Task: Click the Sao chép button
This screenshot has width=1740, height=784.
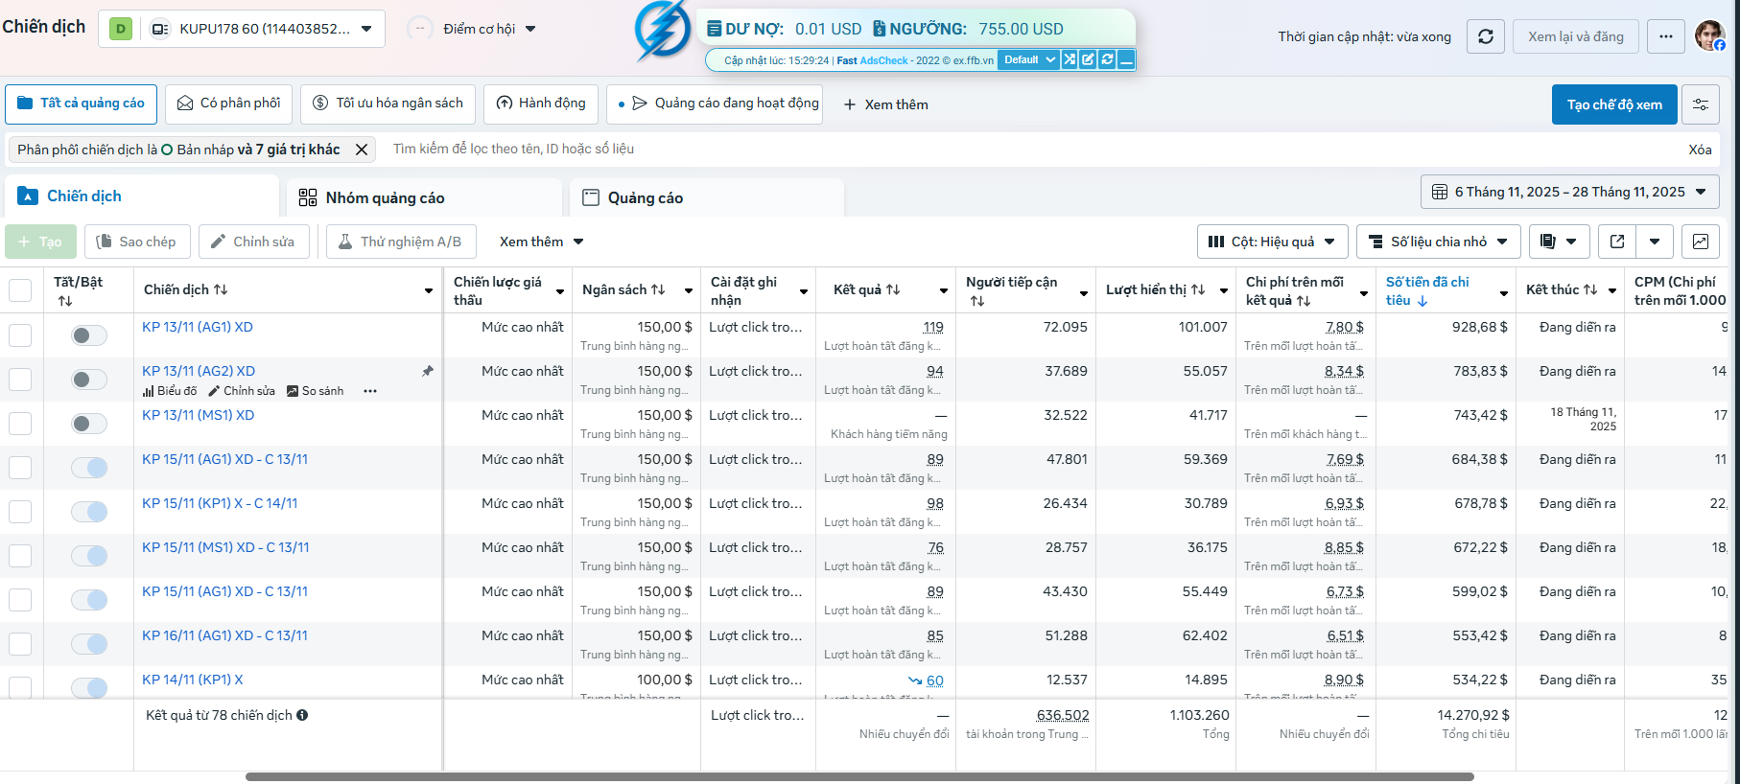Action: coord(137,242)
